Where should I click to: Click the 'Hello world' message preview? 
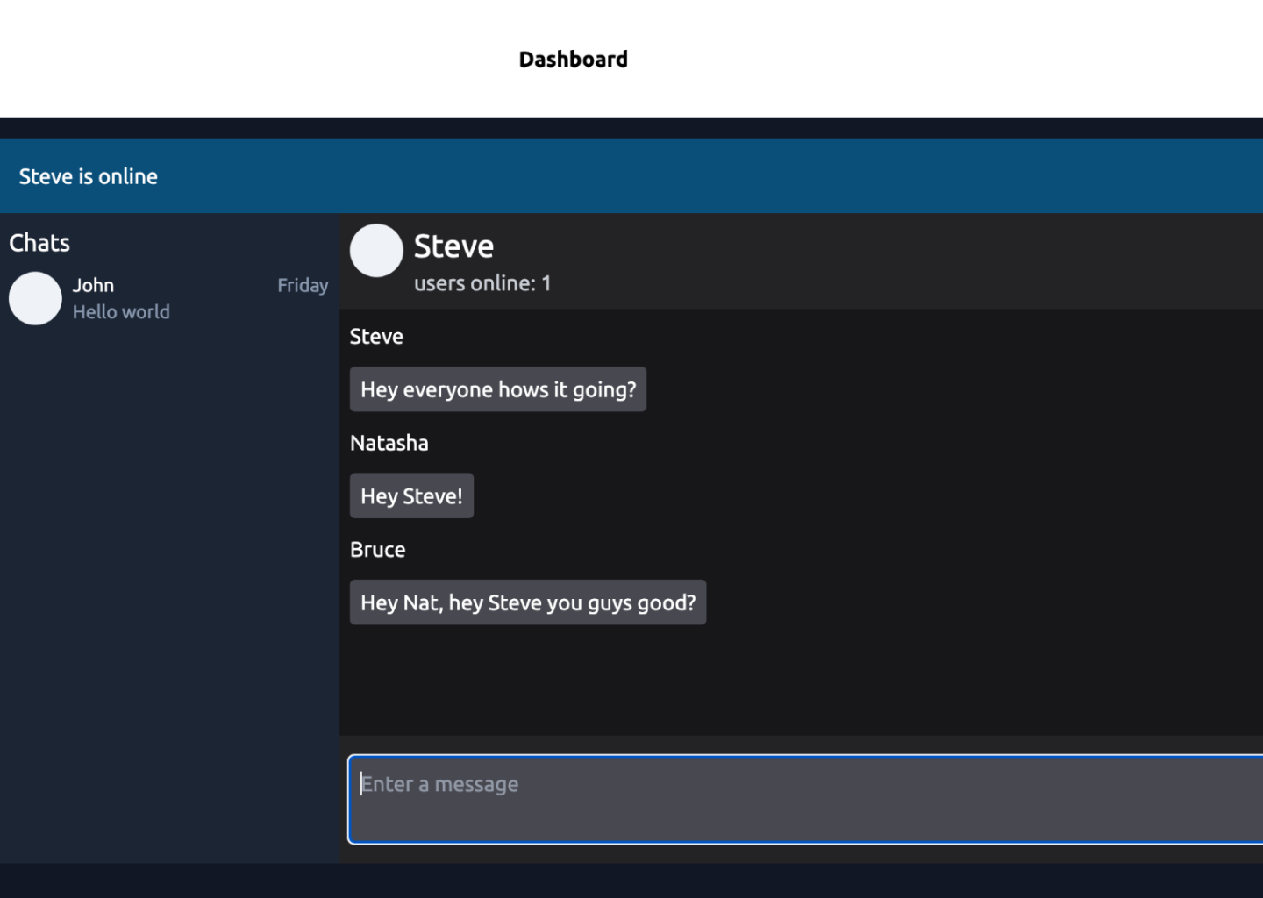(x=121, y=311)
